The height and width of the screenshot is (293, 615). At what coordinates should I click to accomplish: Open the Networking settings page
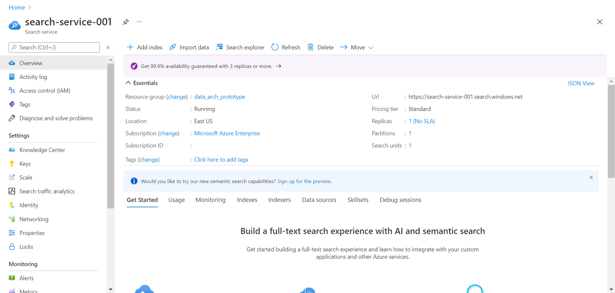[34, 219]
